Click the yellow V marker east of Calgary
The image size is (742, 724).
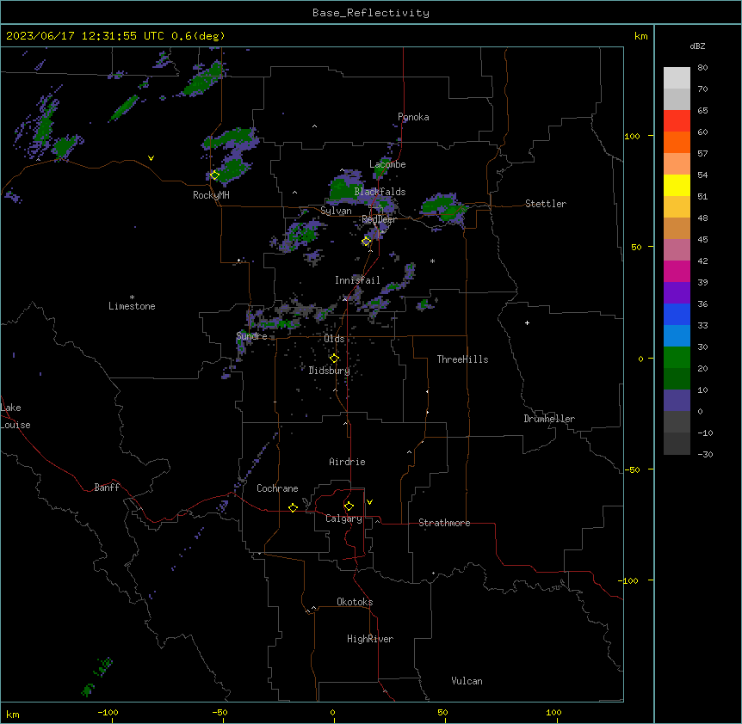(369, 502)
